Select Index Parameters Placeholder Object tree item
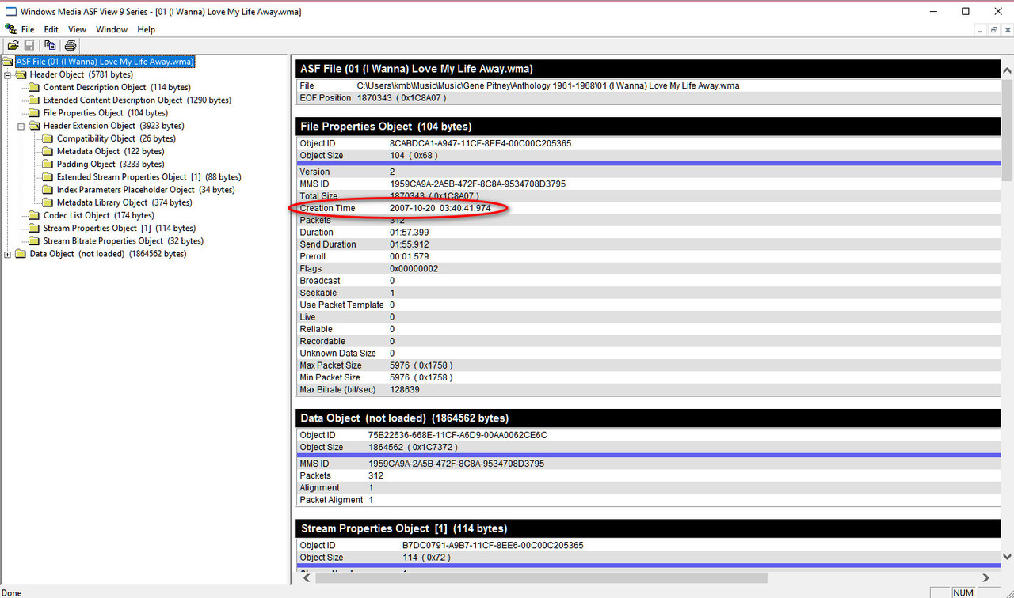Screen dimensions: 1014x598 pyautogui.click(x=146, y=190)
